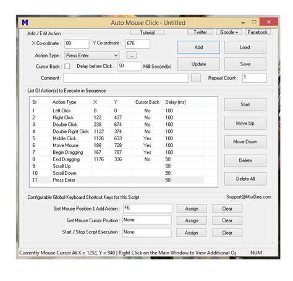293x281 pixels.
Task: Maximize the Auto Mouse Click window
Action: tap(254, 22)
